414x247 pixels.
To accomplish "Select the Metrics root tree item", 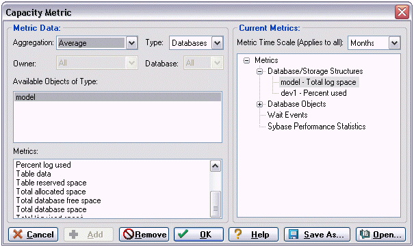I will coord(266,60).
